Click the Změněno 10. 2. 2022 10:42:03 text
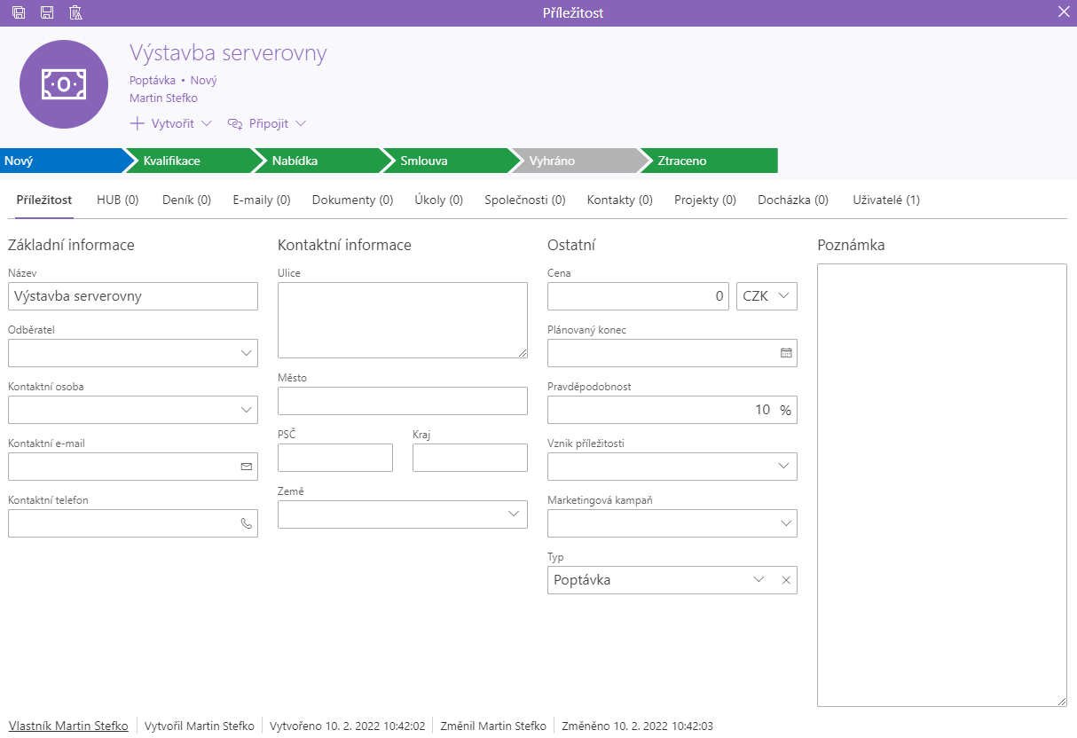Image resolution: width=1077 pixels, height=738 pixels. tap(638, 726)
